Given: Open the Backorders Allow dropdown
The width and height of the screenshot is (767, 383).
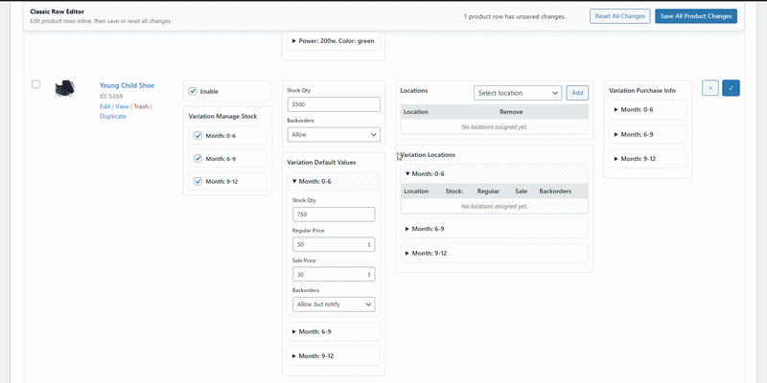Looking at the screenshot, I should pyautogui.click(x=333, y=135).
